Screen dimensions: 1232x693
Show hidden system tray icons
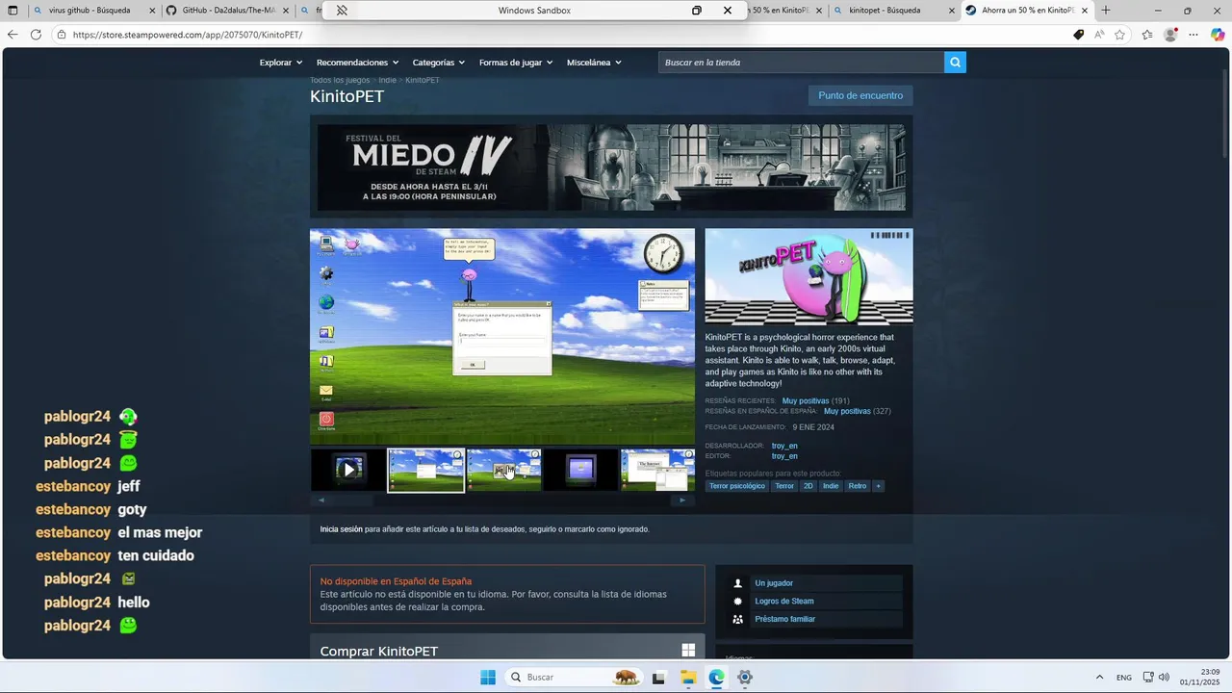1099,677
